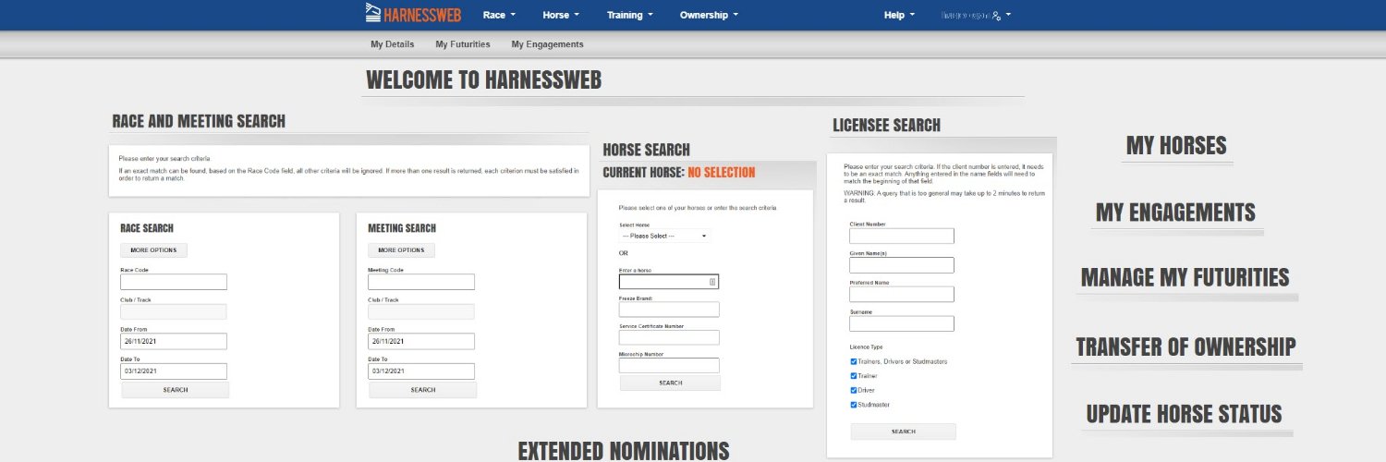Open Extended Nominations heading
This screenshot has height=462, width=1386.
pos(624,451)
